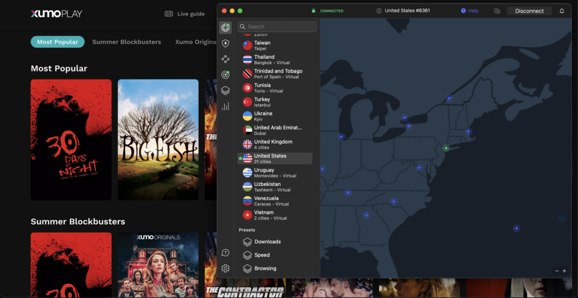The width and height of the screenshot is (578, 298).
Task: Open the statistics bar chart icon
Action: [225, 106]
